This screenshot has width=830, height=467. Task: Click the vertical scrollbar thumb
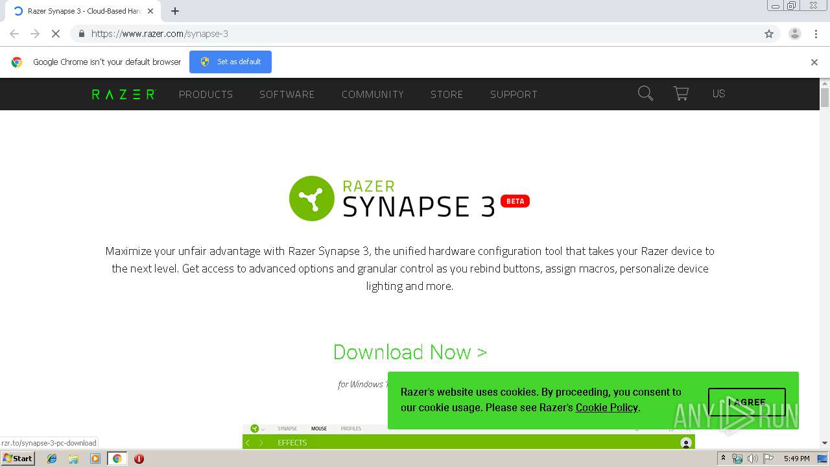825,97
